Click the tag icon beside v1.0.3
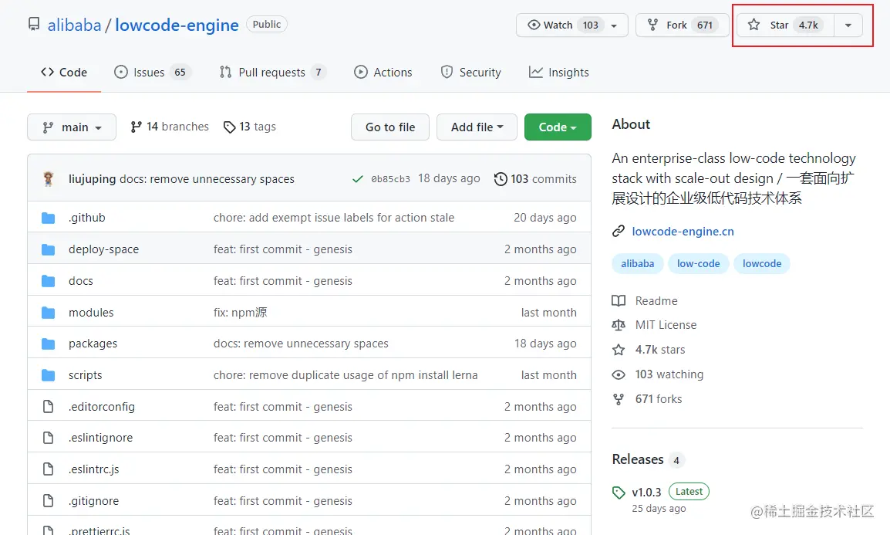Viewport: 890px width, 535px height. [x=618, y=493]
